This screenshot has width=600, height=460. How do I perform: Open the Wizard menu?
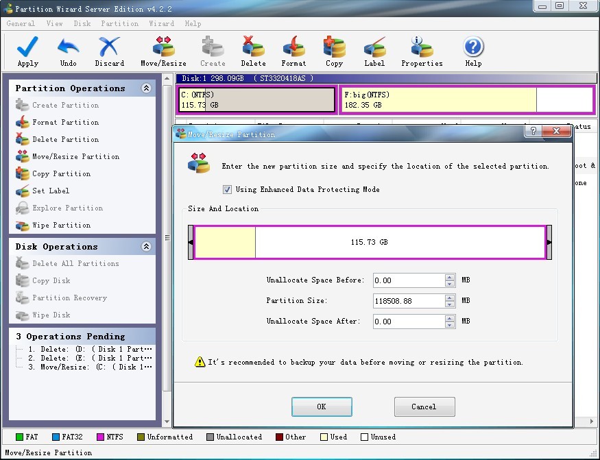(x=161, y=23)
